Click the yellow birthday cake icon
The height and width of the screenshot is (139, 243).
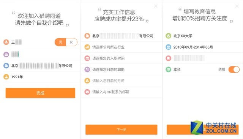(6, 77)
